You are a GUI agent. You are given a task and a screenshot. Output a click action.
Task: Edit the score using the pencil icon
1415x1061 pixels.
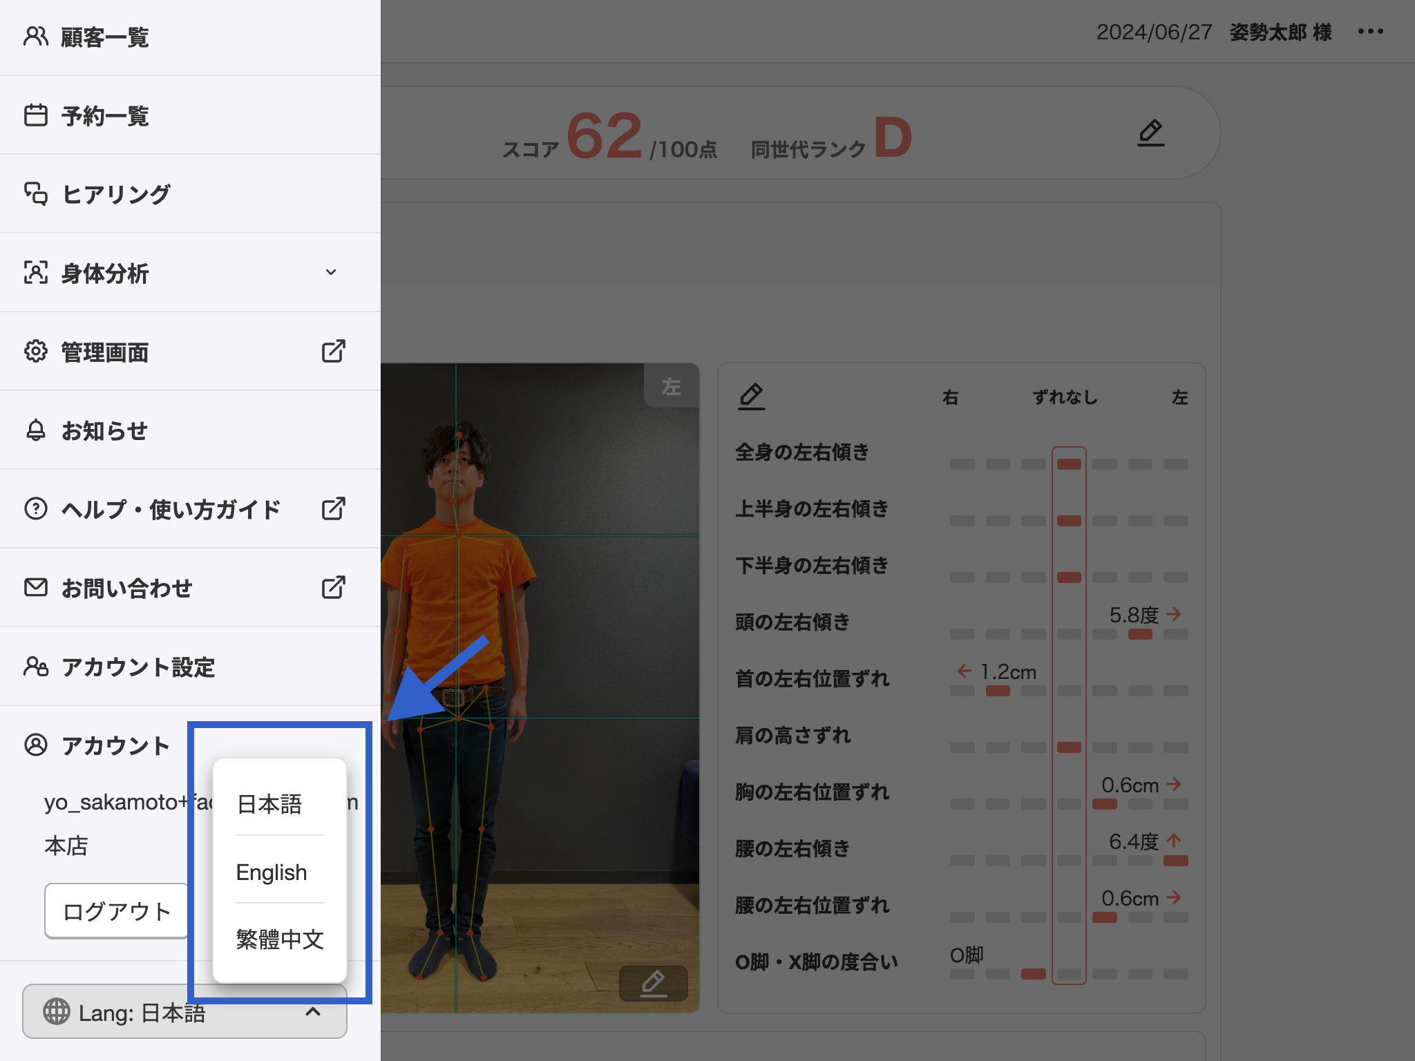[1150, 133]
